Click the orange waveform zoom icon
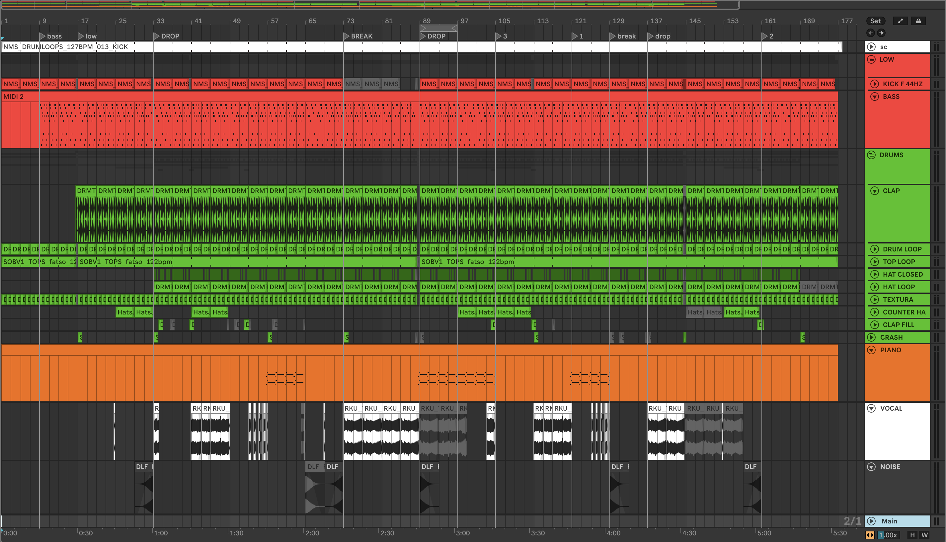The image size is (946, 542). point(870,535)
